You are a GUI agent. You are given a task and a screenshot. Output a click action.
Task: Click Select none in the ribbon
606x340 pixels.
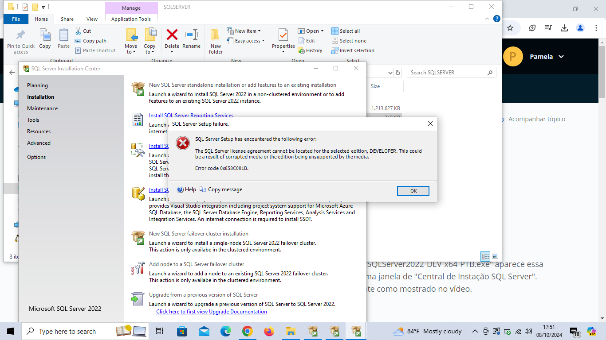pos(349,41)
